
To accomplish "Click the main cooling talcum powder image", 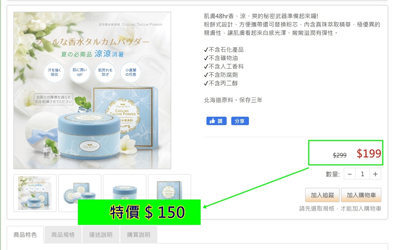I will click(x=92, y=90).
